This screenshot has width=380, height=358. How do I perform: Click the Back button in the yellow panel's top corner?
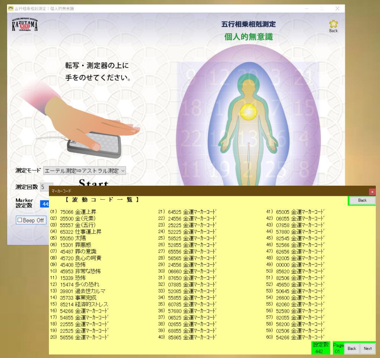(362, 200)
